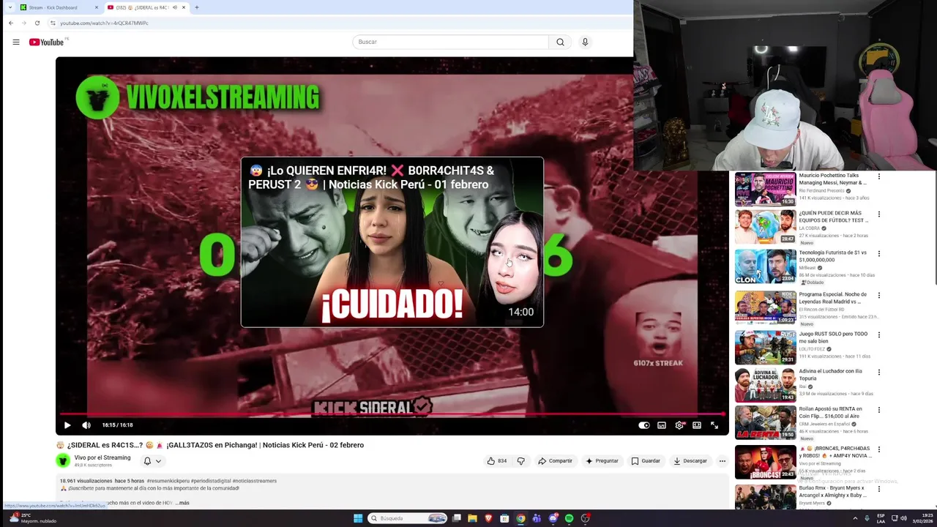Click the Compartir share button
937x527 pixels.
click(x=556, y=461)
